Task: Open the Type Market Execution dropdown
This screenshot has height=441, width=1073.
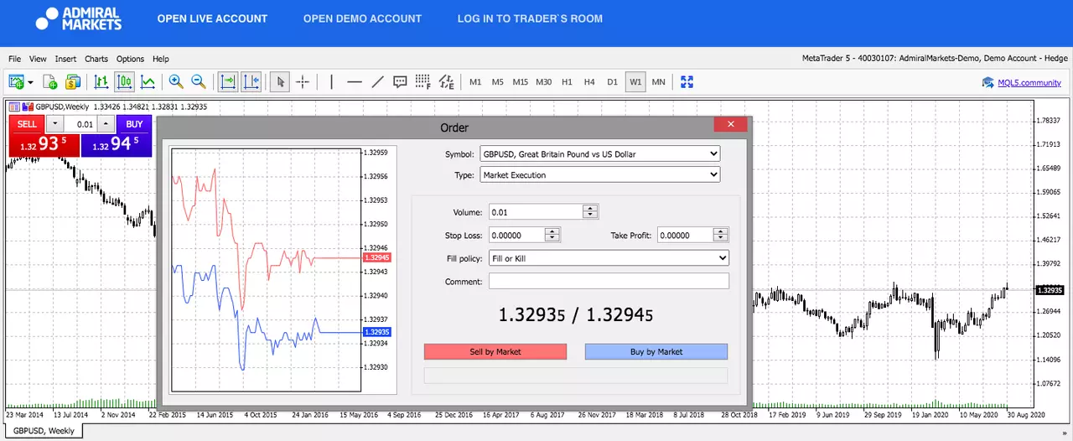Action: 600,175
